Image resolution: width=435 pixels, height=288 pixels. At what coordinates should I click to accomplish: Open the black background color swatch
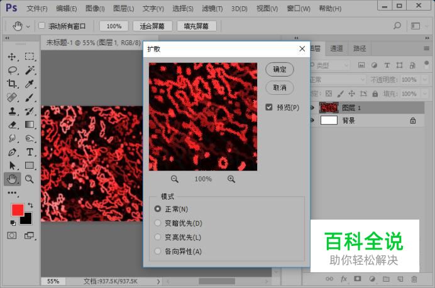pos(28,219)
